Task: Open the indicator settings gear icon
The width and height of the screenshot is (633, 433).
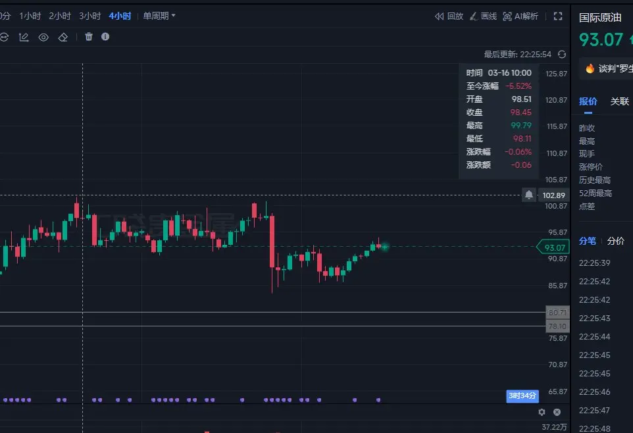Action: 542,412
